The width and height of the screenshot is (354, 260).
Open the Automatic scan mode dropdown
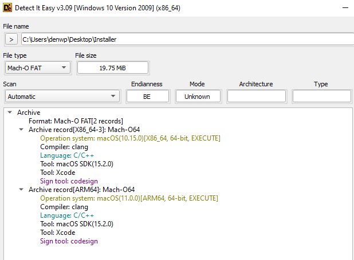pyautogui.click(x=62, y=97)
